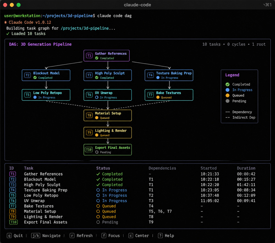Click the green Completed check in Blockout Model node
This screenshot has width=275, height=243.
pos(35,77)
